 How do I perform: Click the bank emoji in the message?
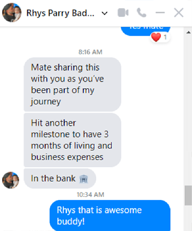(84, 179)
